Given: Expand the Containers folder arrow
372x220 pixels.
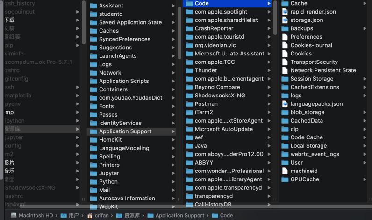Looking at the screenshot, I should pos(173,89).
